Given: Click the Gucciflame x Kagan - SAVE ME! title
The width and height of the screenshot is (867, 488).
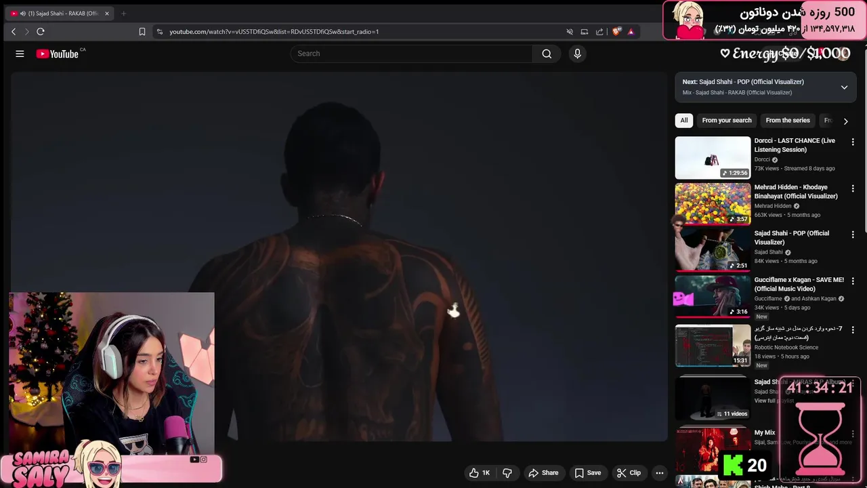Looking at the screenshot, I should point(799,284).
